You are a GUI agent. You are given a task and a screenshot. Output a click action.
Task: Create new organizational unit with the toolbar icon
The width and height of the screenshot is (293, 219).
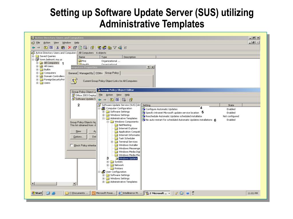pos(110,48)
